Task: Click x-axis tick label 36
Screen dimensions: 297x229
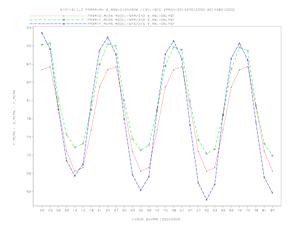Action: pos(141,210)
